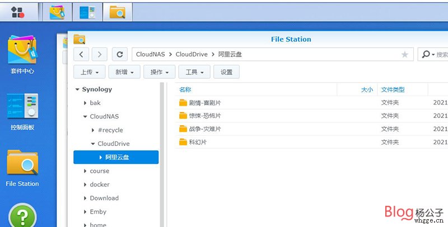Click the folder tree vertical scrollbar

(162, 154)
